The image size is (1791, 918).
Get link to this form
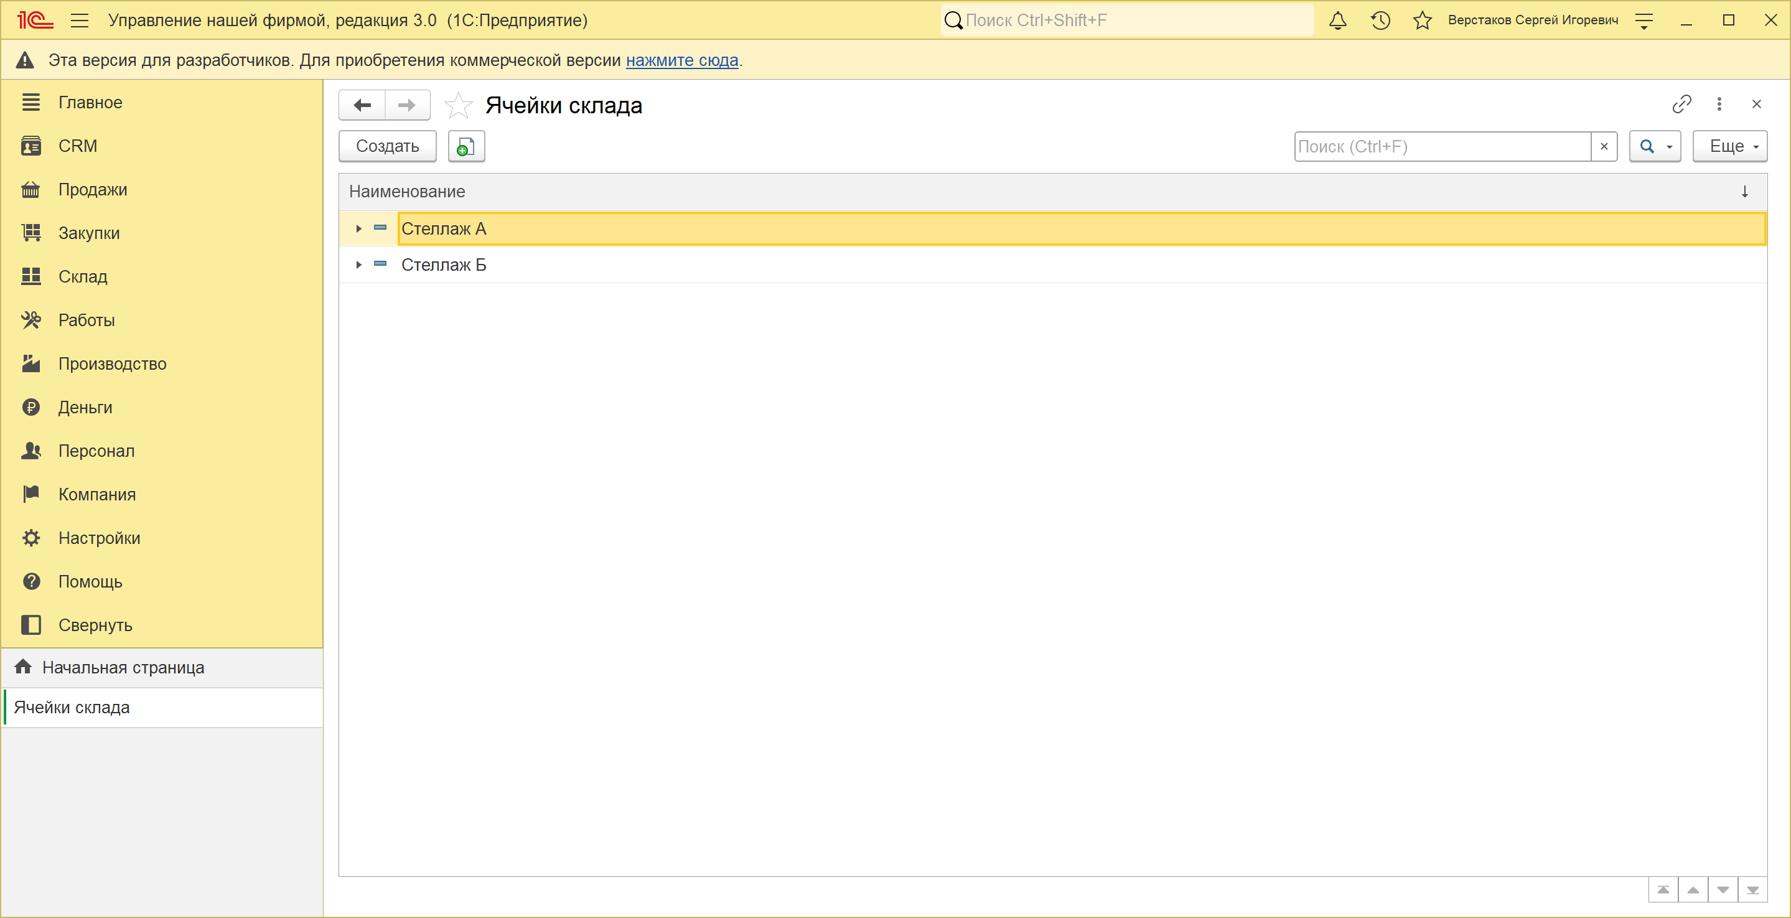(1681, 103)
